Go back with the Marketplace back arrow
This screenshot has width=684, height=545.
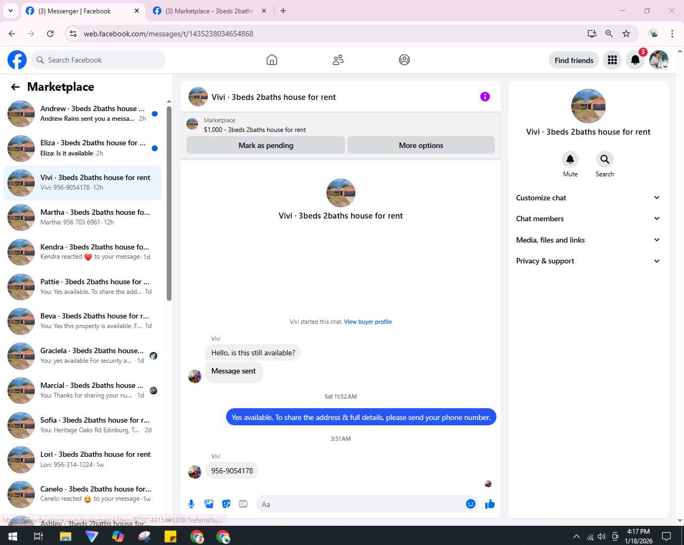tap(15, 87)
